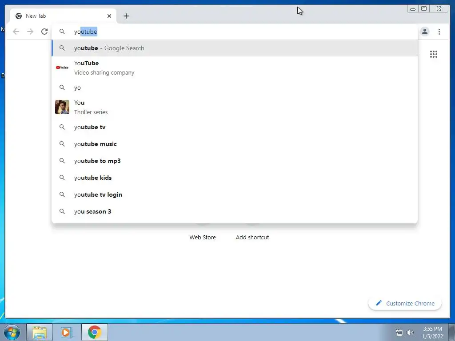Click the browser Back arrow
This screenshot has height=341, width=455.
(16, 32)
